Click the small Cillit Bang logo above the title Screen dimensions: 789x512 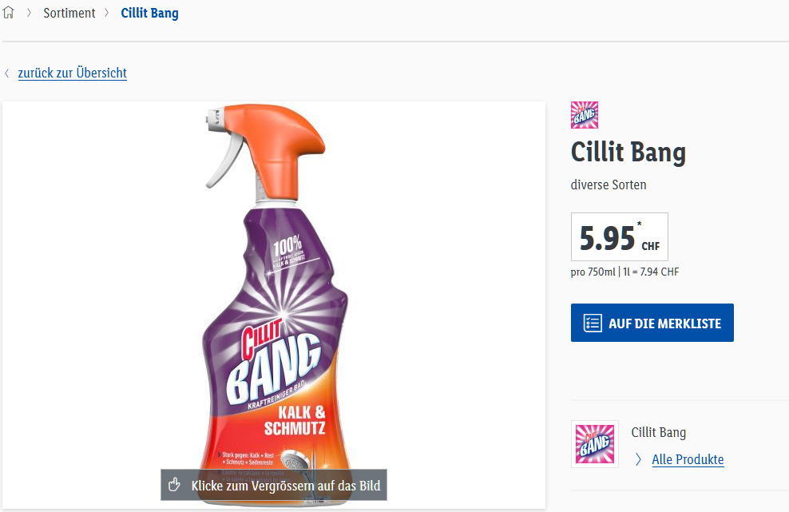coord(585,115)
